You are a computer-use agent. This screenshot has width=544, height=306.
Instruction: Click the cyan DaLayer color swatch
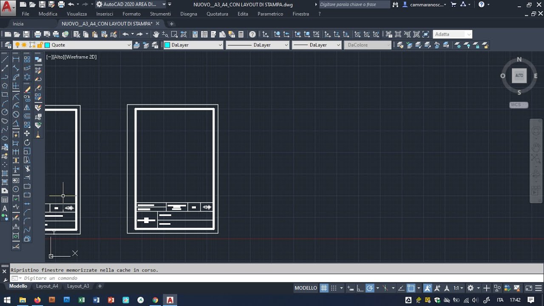pyautogui.click(x=167, y=45)
